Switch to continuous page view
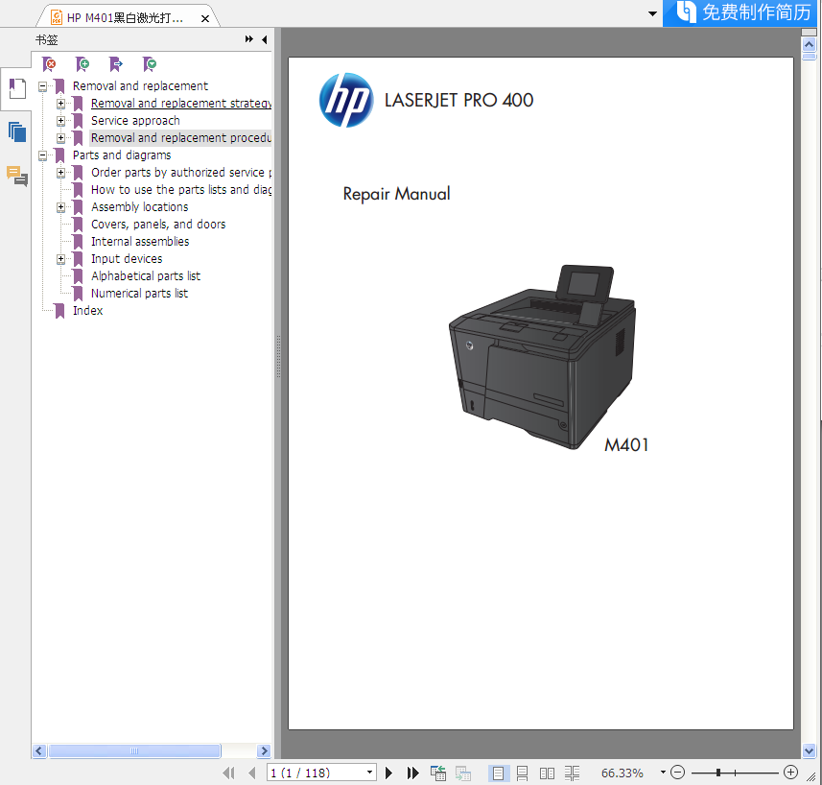This screenshot has width=822, height=785. click(522, 773)
